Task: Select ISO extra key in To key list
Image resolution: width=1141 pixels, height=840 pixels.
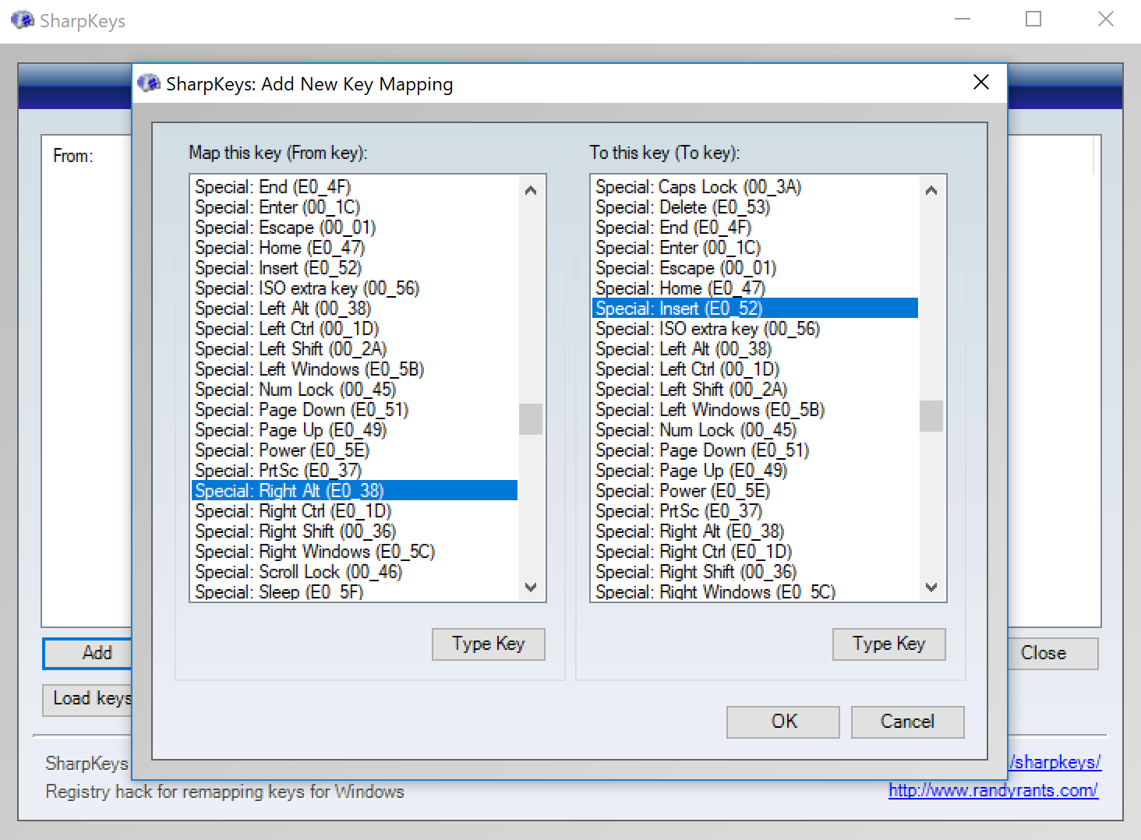Action: [755, 329]
